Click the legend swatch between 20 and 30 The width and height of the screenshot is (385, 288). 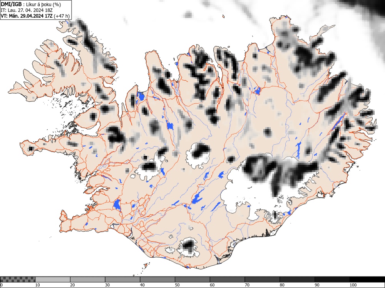point(88,280)
